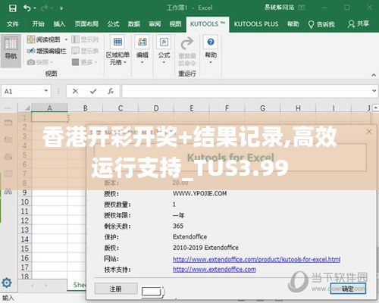The image size is (379, 303).
Task: Open the KUTOOLS PLUS tab
Action: (256, 24)
